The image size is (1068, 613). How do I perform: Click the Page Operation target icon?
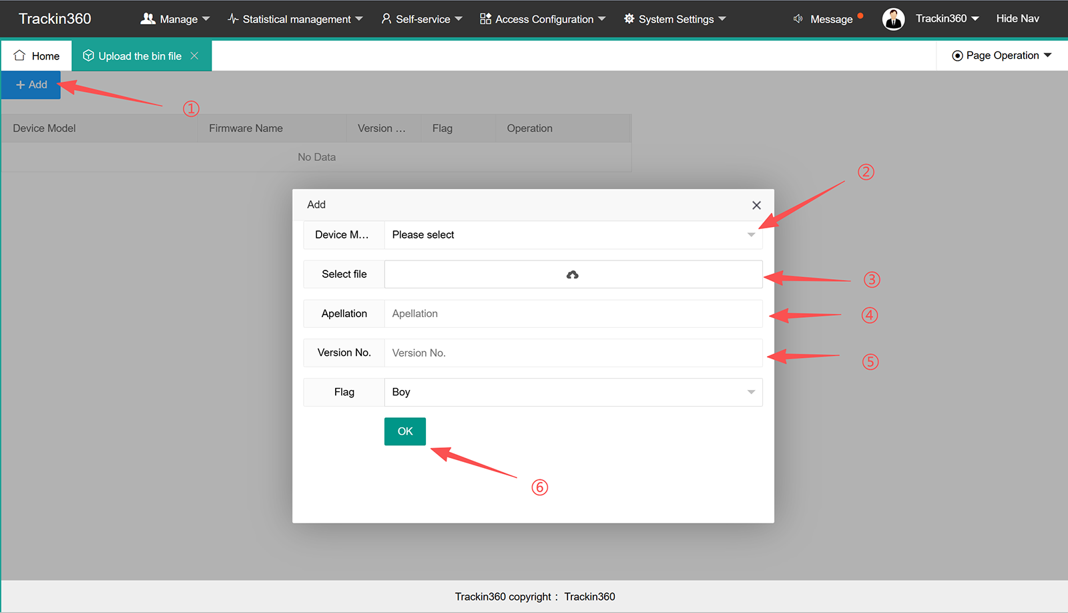coord(957,55)
